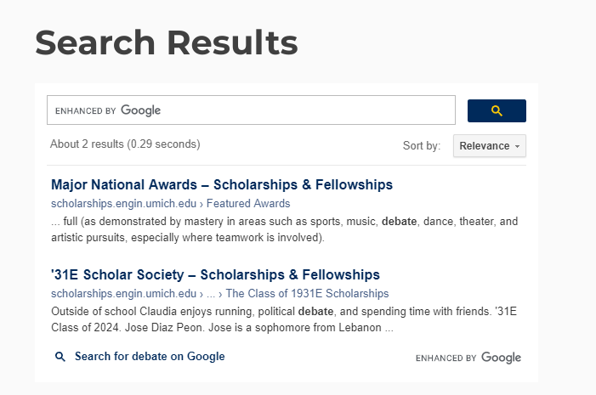Click the small arrow on Relevance button
This screenshot has height=395, width=596.
[x=517, y=146]
